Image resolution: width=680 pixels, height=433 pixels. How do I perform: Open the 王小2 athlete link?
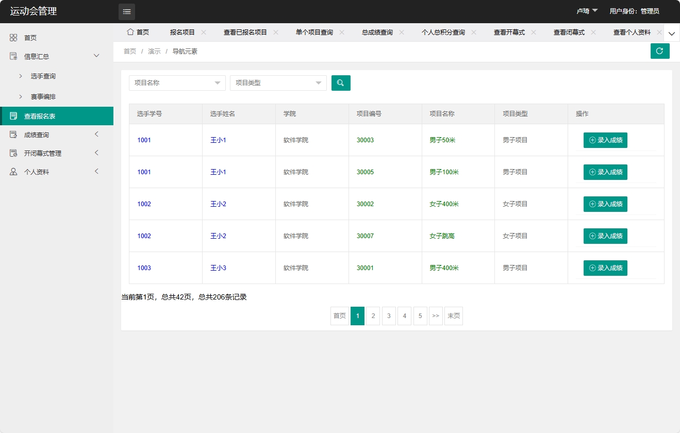[218, 204]
